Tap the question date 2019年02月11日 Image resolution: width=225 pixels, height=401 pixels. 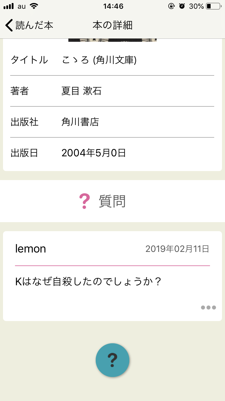[x=177, y=249]
